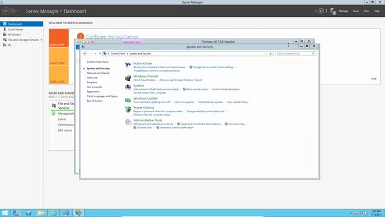The width and height of the screenshot is (385, 217).
Task: Click Allow an app through Windows Firewall
Action: point(180,80)
